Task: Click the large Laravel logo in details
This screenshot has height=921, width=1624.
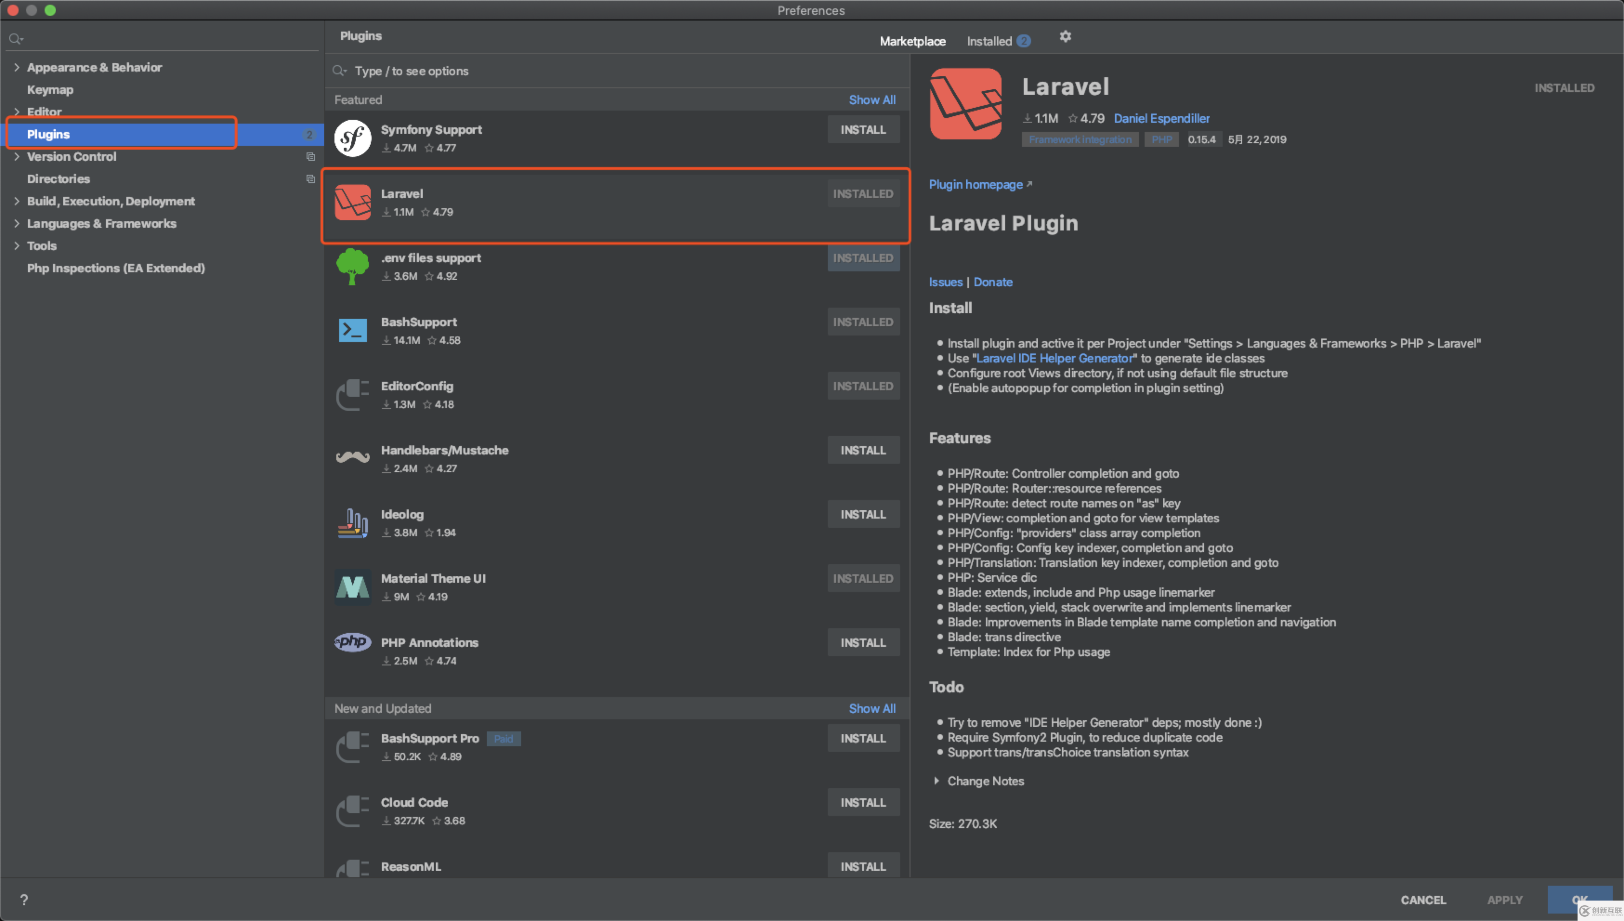Action: pyautogui.click(x=965, y=104)
